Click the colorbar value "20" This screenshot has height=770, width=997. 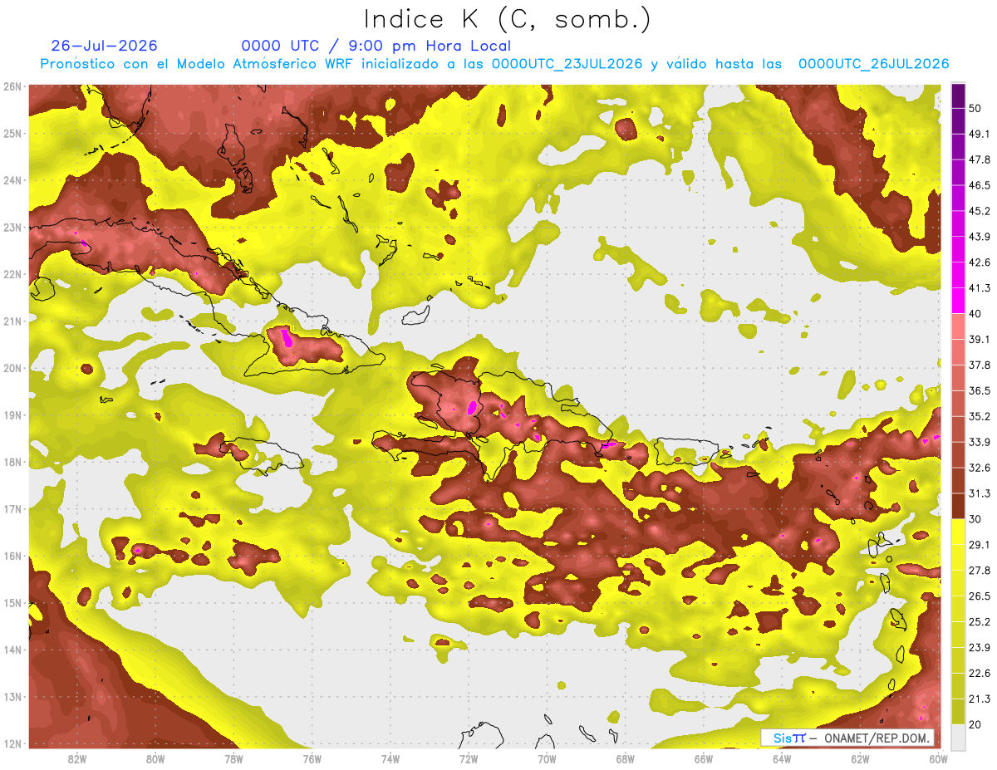[x=975, y=724]
